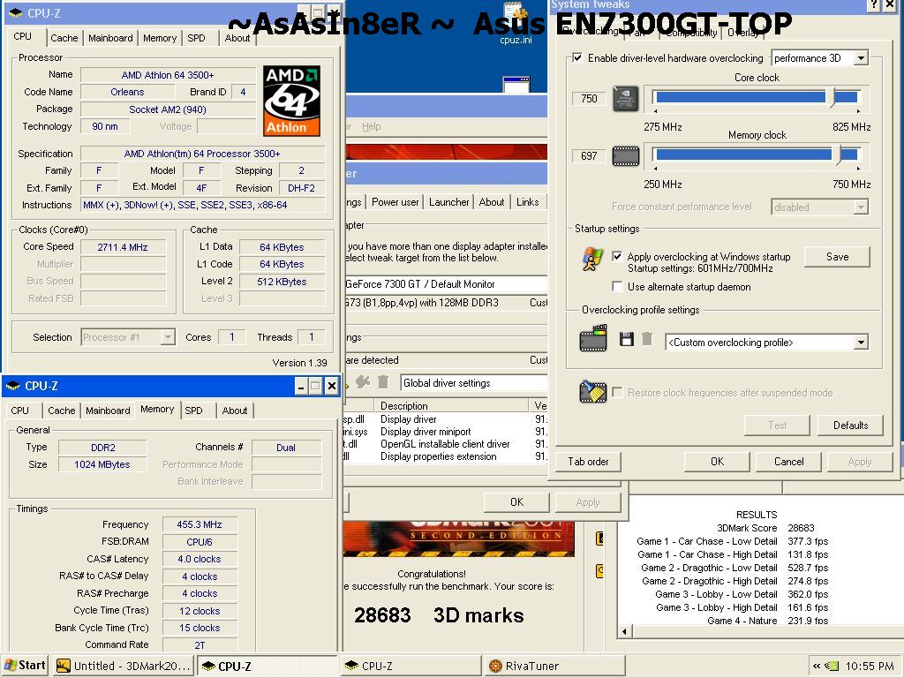Screen dimensions: 904x678
Task: Open the Custom overclocking profile dropdown
Action: pyautogui.click(x=861, y=343)
